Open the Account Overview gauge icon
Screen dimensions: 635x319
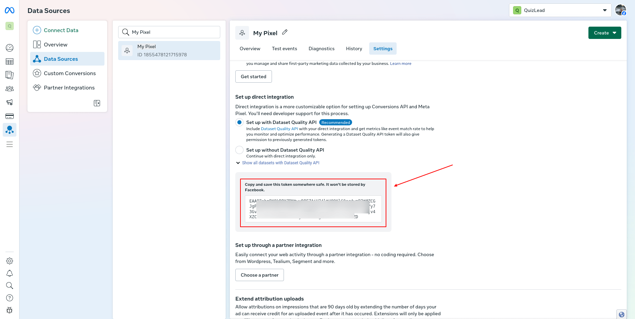10,48
